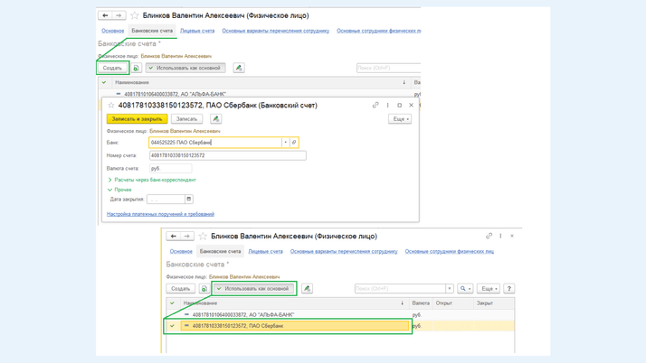Toggle Использовать как основной in the lower window
The height and width of the screenshot is (363, 646).
(x=252, y=289)
